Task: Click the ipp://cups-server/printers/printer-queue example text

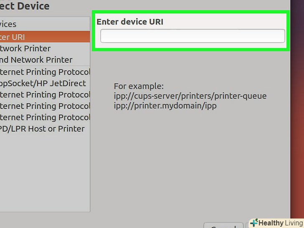Action: [x=190, y=96]
